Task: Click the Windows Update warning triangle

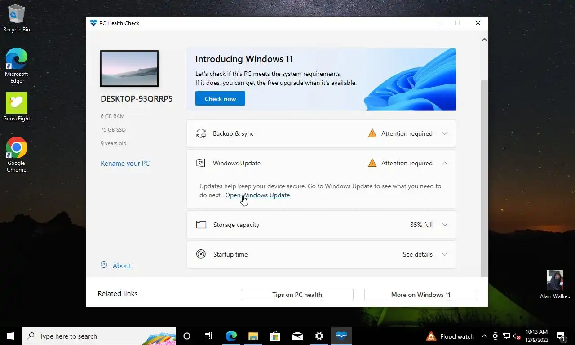Action: coord(372,163)
